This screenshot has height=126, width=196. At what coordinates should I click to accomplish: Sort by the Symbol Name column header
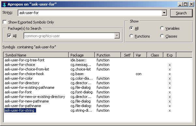36,55
